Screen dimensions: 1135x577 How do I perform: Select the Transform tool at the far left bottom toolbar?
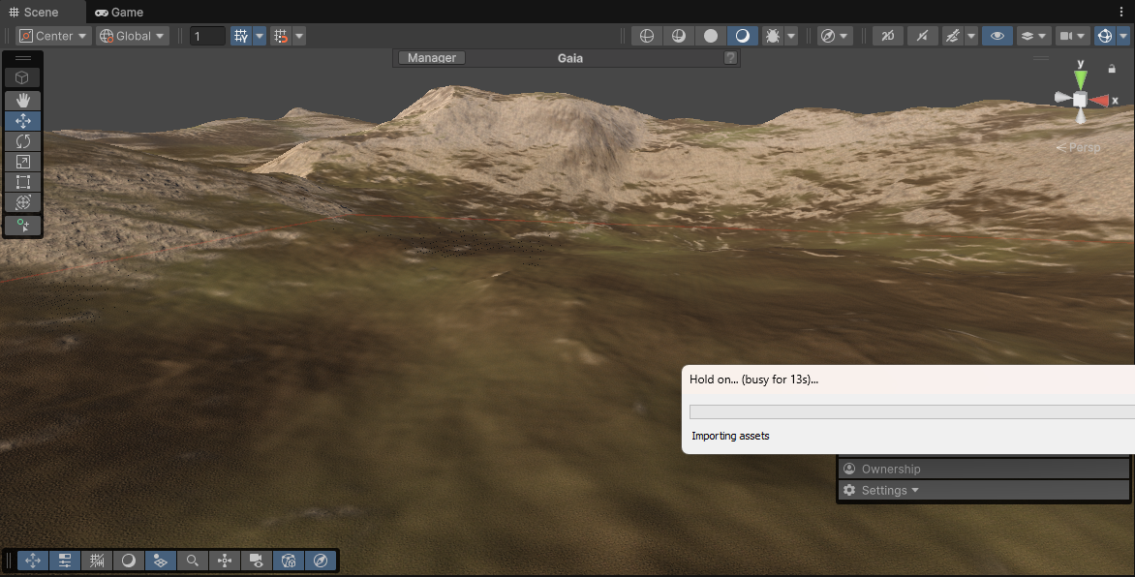coord(32,561)
